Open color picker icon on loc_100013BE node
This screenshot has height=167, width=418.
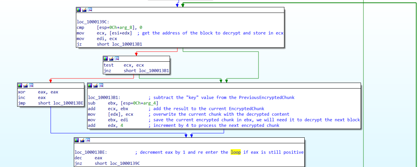[x=77, y=140]
